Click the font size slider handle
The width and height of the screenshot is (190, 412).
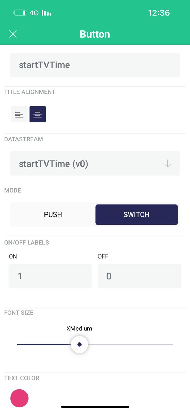79,344
